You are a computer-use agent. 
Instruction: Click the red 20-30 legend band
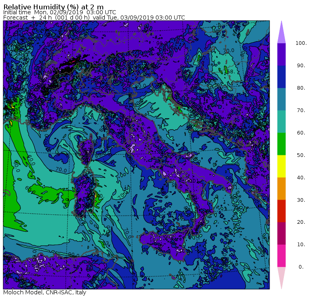281,211
